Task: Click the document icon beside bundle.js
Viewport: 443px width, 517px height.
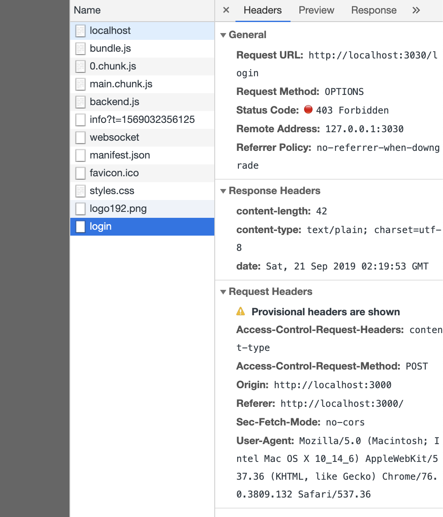Action: pyautogui.click(x=80, y=48)
